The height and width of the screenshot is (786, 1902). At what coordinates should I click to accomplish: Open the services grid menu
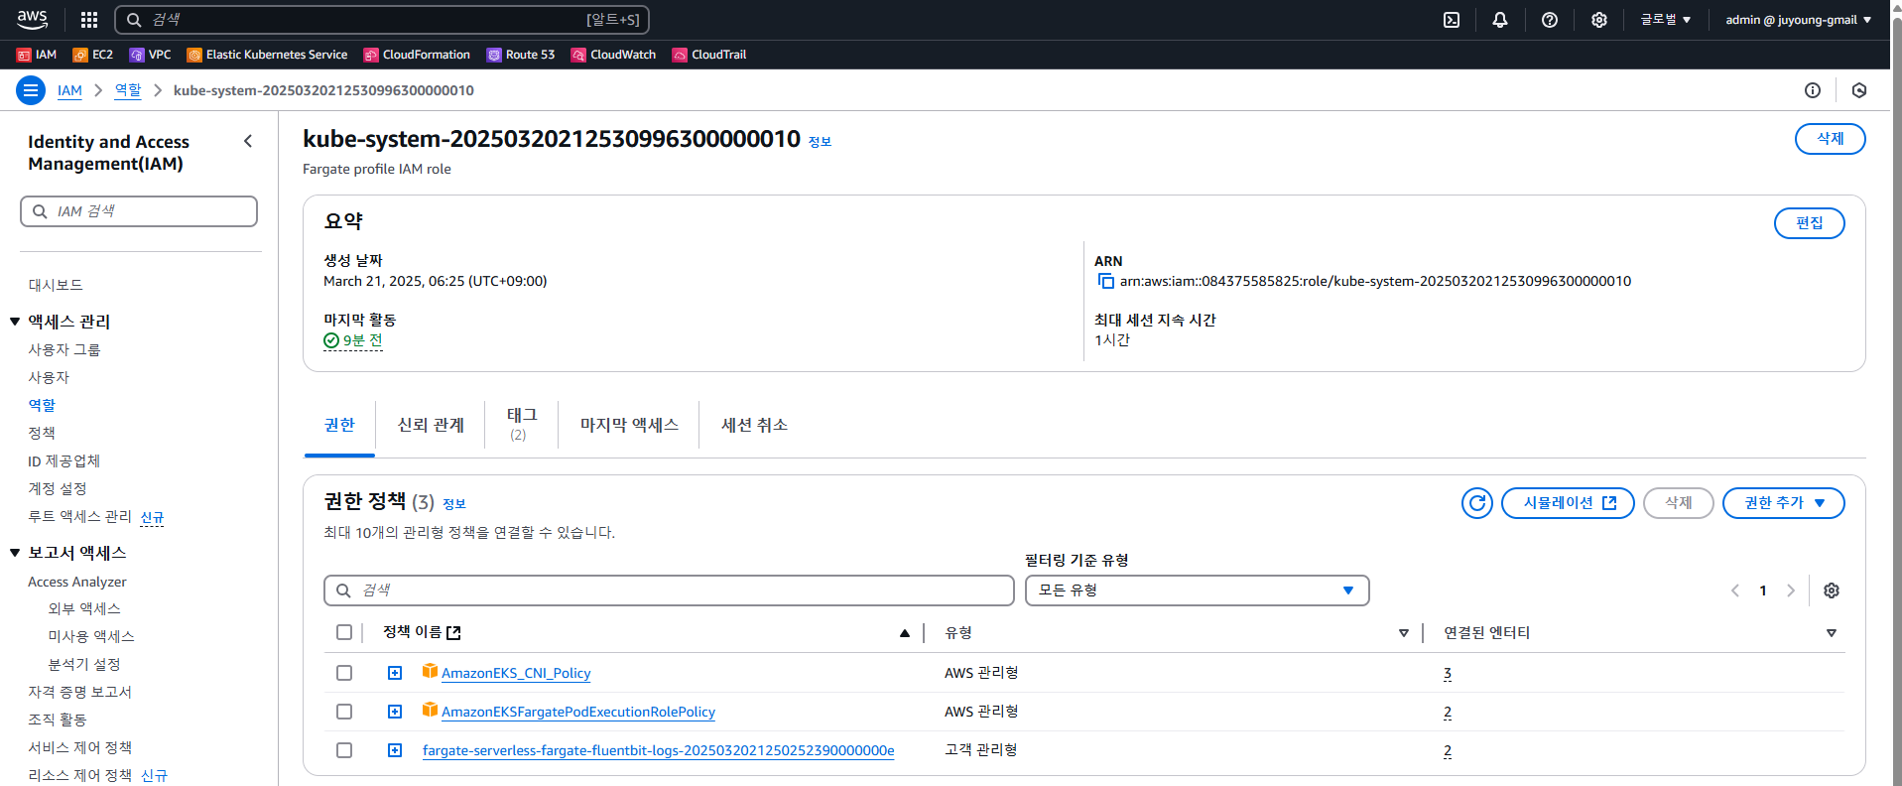(x=89, y=19)
